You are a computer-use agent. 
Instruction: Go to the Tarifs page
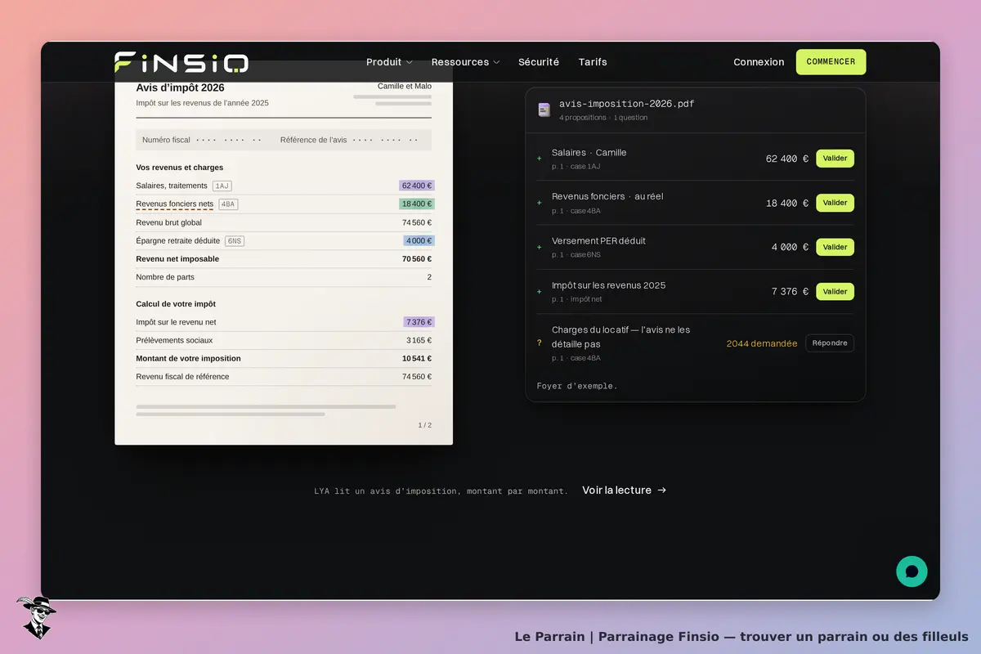(593, 62)
